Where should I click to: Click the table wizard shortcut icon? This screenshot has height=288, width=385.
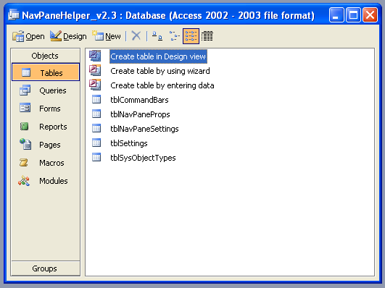(x=95, y=70)
